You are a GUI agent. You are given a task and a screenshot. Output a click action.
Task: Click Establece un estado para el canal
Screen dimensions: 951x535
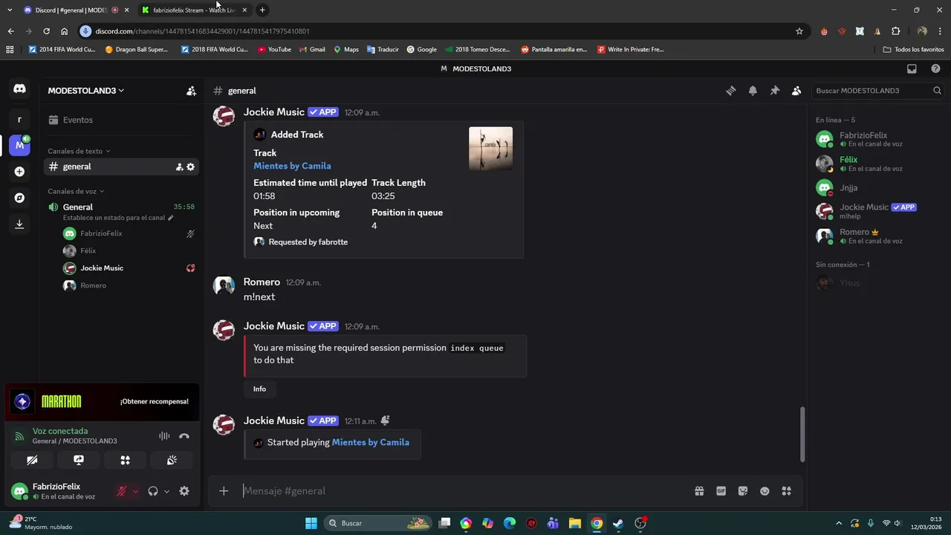click(117, 218)
